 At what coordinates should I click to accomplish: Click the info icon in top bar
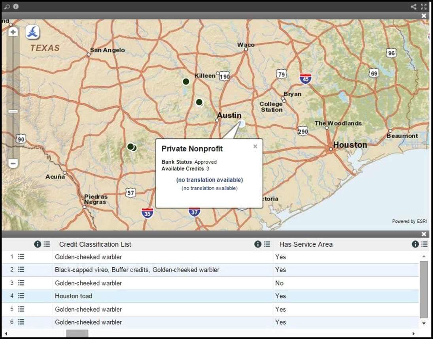(16, 7)
